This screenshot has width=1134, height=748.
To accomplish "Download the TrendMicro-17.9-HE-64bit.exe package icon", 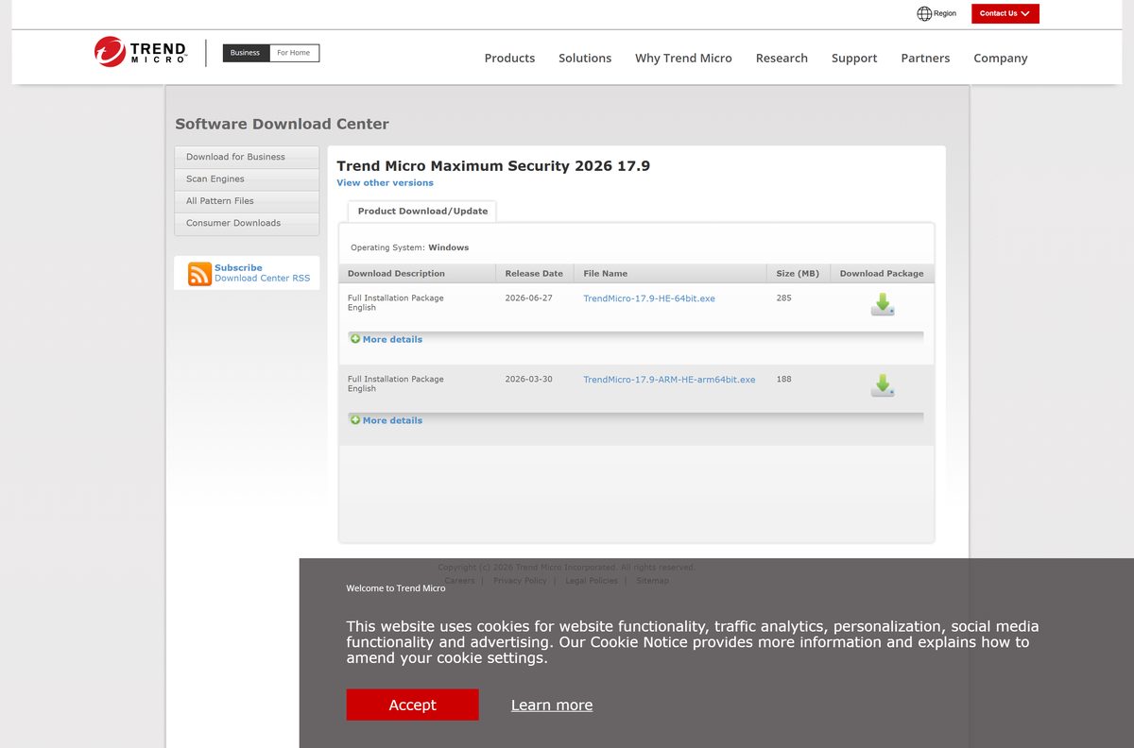I will [883, 304].
